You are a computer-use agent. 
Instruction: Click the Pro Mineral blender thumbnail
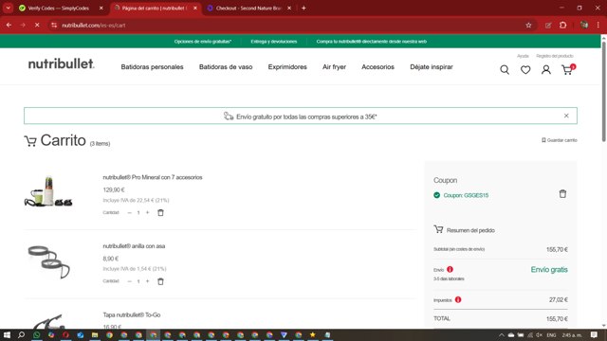(x=48, y=191)
